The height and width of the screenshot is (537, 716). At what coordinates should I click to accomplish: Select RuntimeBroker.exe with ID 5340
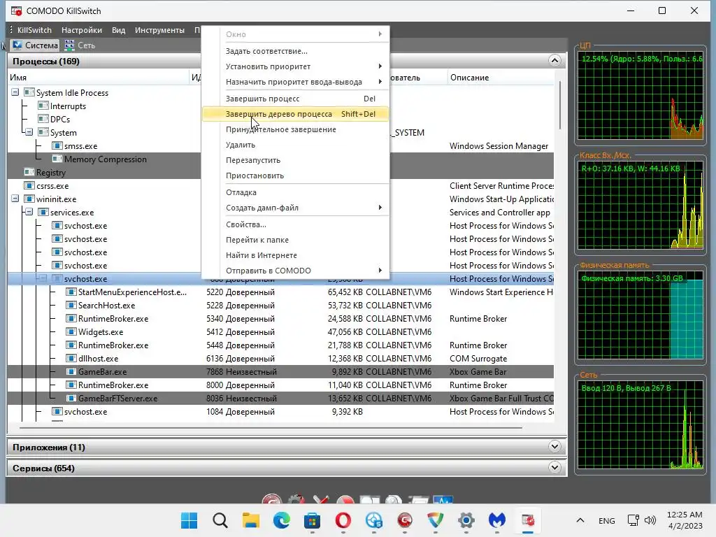[113, 319]
